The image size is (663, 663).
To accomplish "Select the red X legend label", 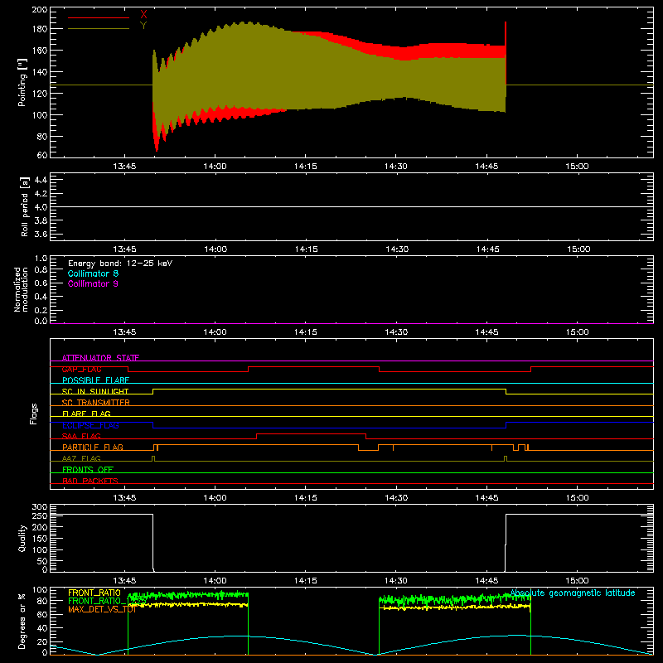I will (x=143, y=14).
